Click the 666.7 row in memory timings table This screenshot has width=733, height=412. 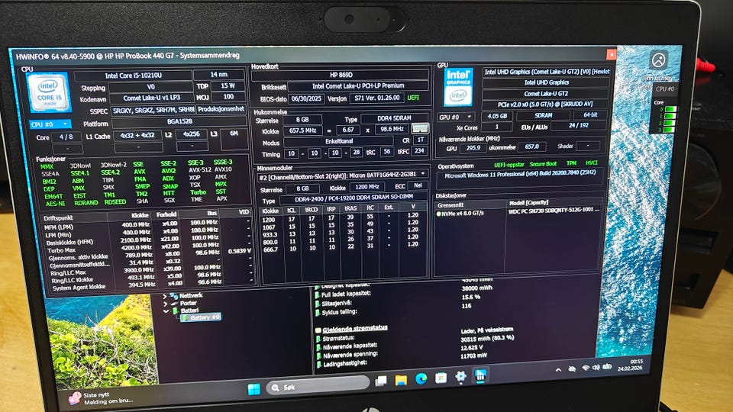pos(344,247)
